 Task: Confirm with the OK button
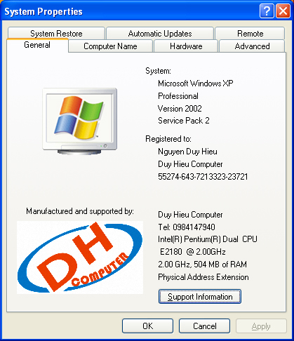[x=147, y=326]
